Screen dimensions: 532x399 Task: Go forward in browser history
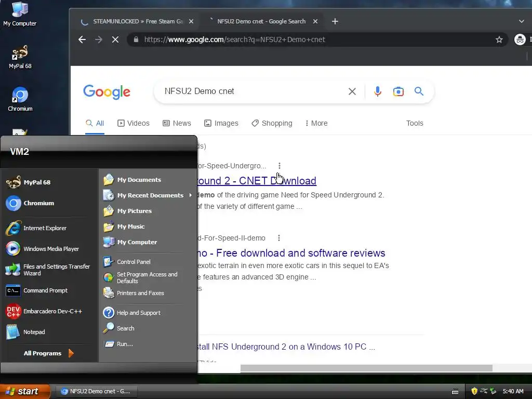(99, 39)
